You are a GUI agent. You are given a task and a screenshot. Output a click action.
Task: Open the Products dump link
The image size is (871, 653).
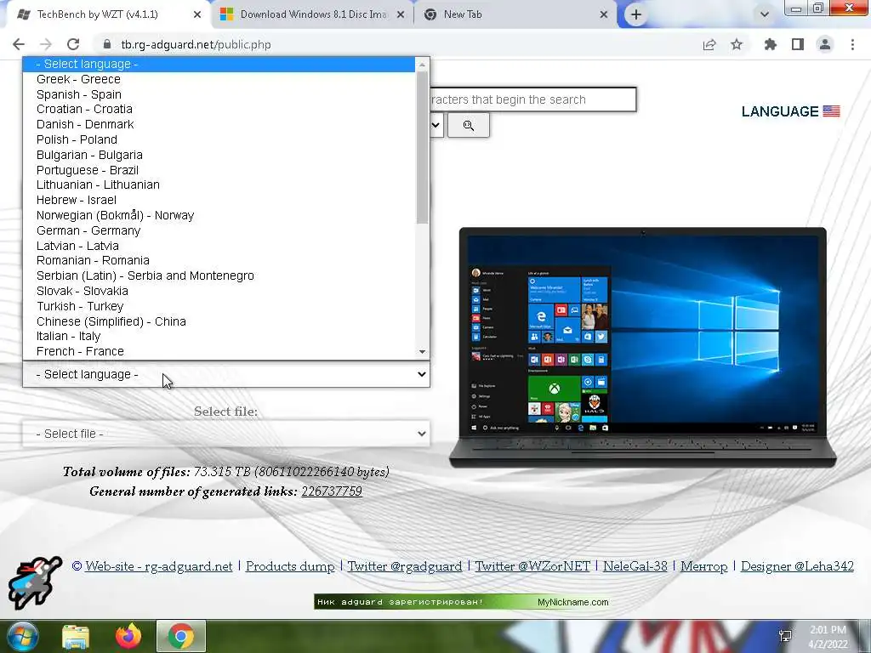[x=290, y=566]
